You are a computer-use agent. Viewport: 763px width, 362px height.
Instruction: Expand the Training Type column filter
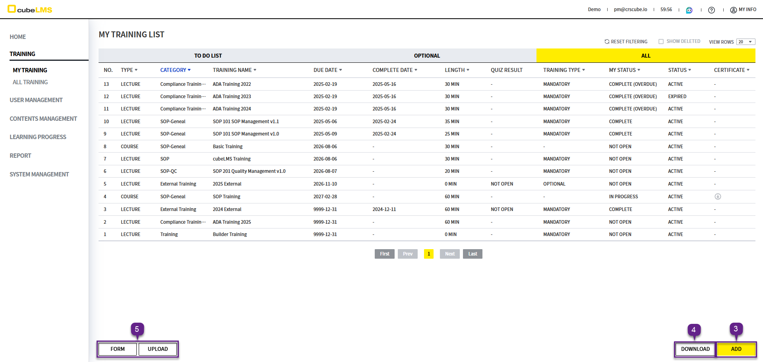[x=583, y=70]
